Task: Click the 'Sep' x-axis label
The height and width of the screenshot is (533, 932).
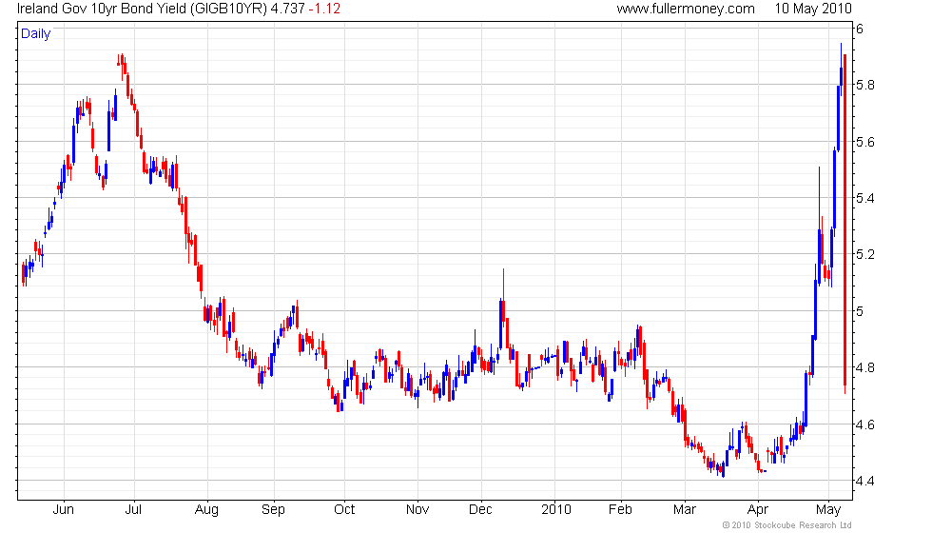Action: [x=274, y=510]
